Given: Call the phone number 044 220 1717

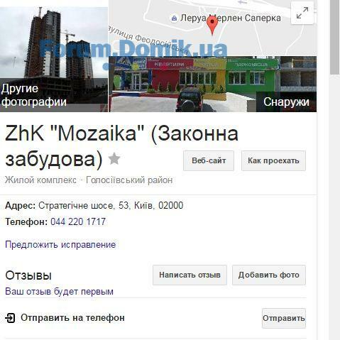Looking at the screenshot, I should (78, 222).
